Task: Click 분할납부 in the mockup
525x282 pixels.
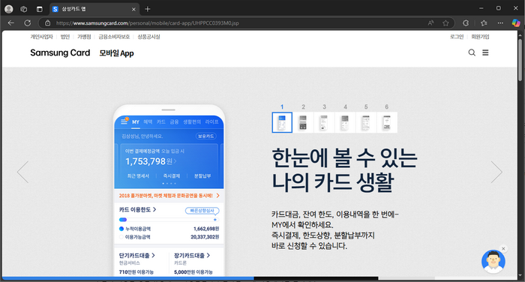Action: (x=202, y=175)
